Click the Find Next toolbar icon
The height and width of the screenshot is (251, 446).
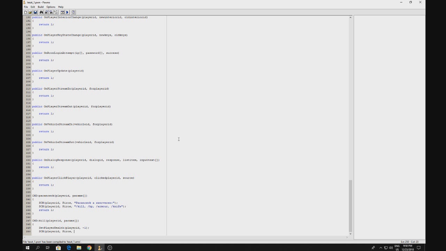pyautogui.click(x=46, y=12)
